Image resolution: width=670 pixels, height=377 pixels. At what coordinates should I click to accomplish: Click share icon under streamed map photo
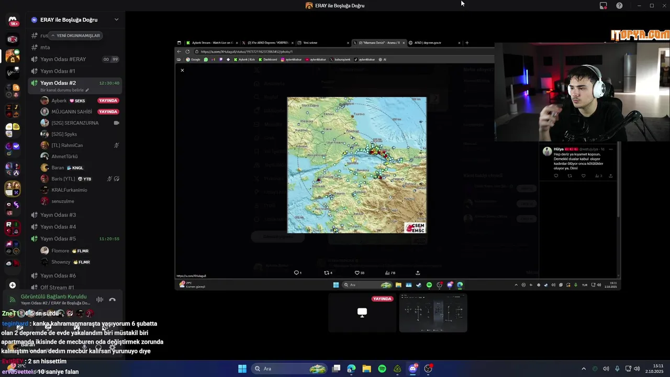pyautogui.click(x=418, y=273)
